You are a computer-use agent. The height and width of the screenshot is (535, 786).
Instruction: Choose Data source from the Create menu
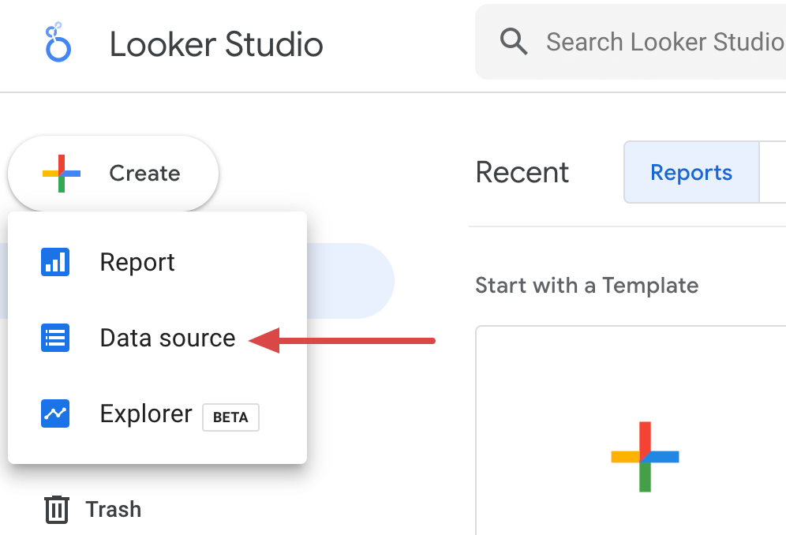[x=157, y=338]
